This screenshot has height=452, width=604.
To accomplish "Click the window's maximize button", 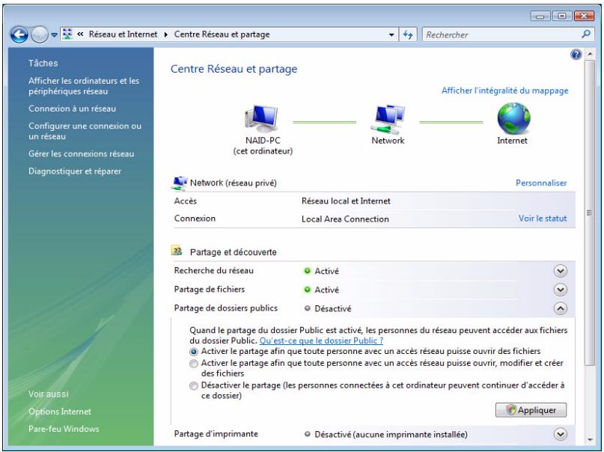I will [x=562, y=16].
